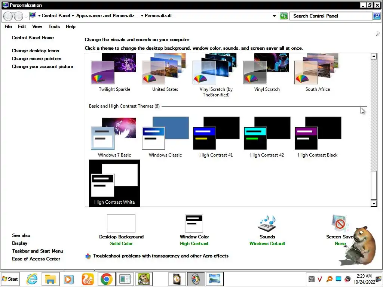Open the View menu

pyautogui.click(x=37, y=27)
